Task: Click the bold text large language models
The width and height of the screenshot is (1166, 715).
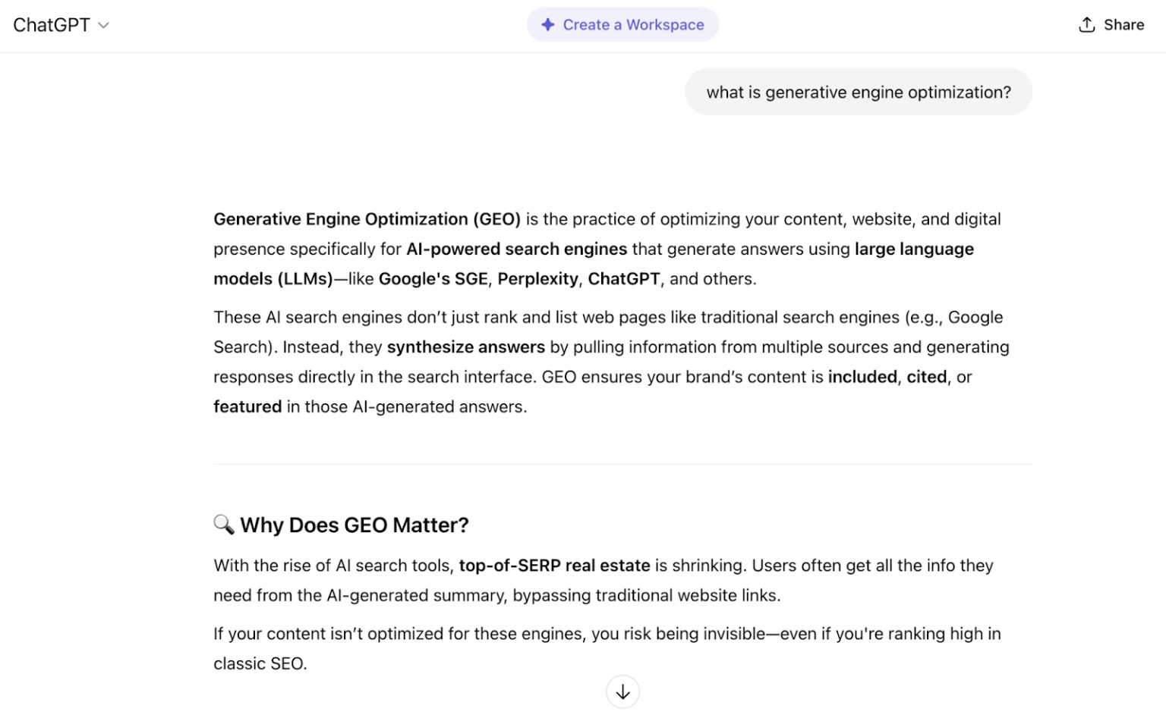Action: [914, 249]
